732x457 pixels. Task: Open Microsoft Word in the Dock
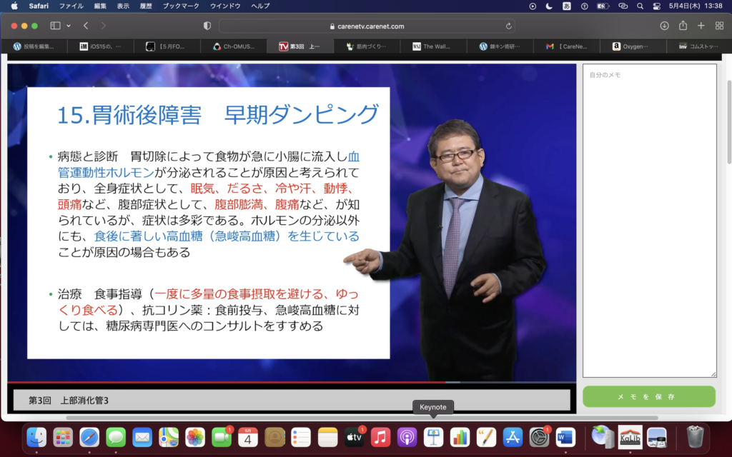coord(565,437)
